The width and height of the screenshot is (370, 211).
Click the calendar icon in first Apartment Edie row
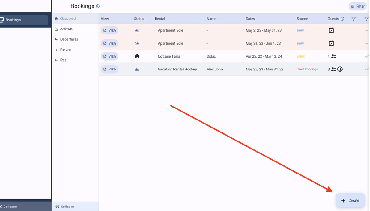(x=331, y=30)
